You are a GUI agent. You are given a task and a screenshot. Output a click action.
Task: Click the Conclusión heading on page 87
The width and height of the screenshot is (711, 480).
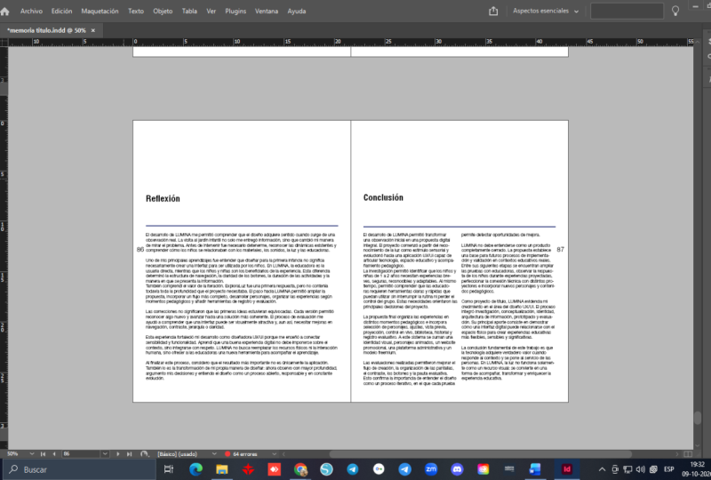click(x=383, y=197)
